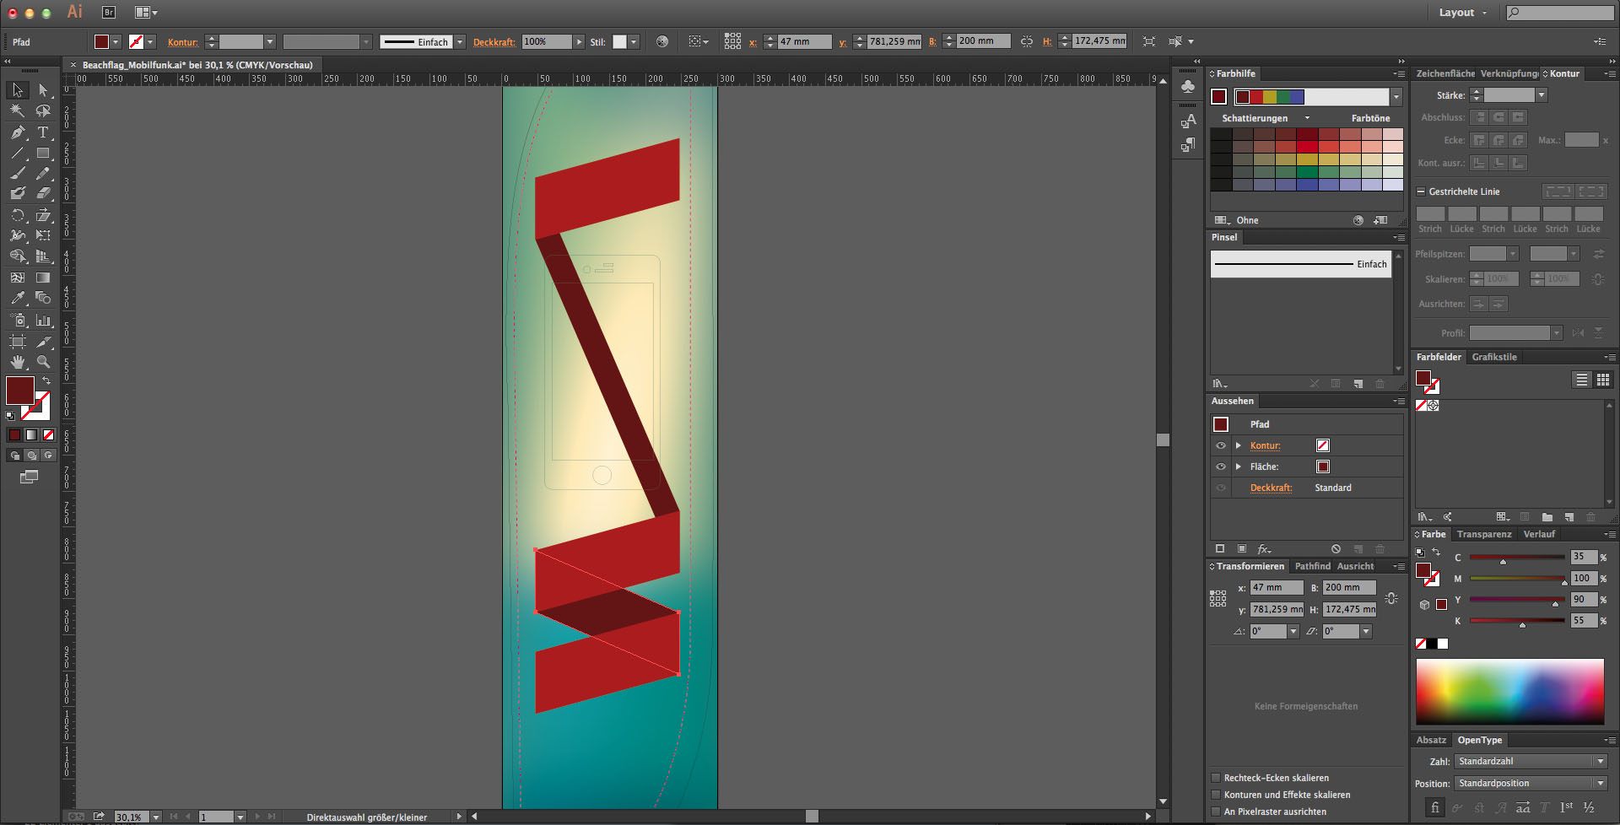
Task: Toggle An Pixelraster ausrichten checkbox
Action: (x=1216, y=812)
